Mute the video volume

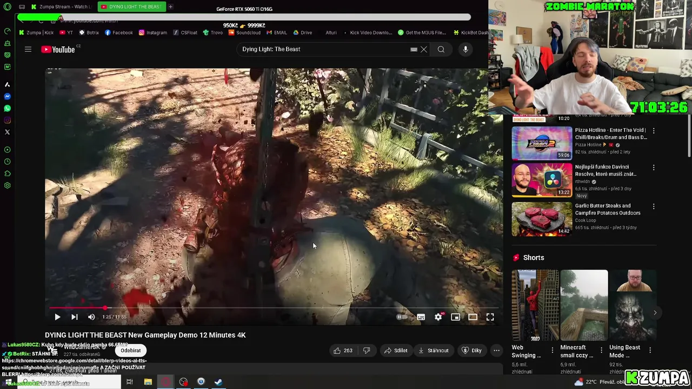coord(91,317)
